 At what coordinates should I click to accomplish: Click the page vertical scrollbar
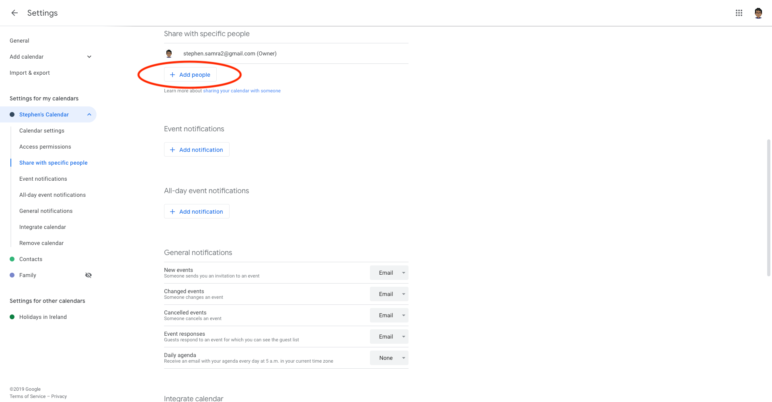(769, 208)
